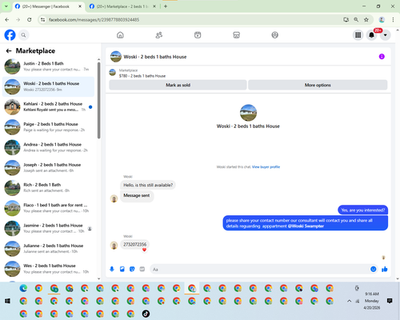
Task: Click the address bar URL
Action: click(94, 20)
